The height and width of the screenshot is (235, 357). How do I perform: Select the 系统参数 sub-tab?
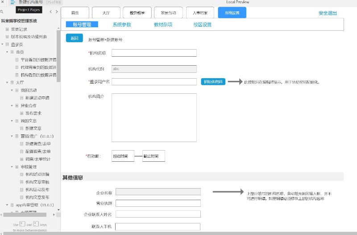(x=122, y=25)
